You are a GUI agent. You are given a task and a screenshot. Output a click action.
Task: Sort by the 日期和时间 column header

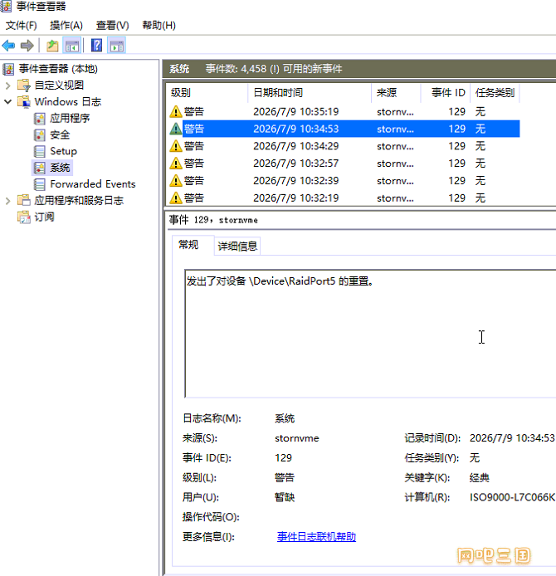310,93
